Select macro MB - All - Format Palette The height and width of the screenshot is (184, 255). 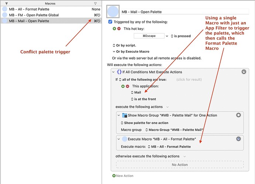(x=51, y=9)
